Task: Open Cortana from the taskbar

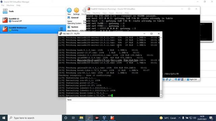Action: [x=66, y=118]
